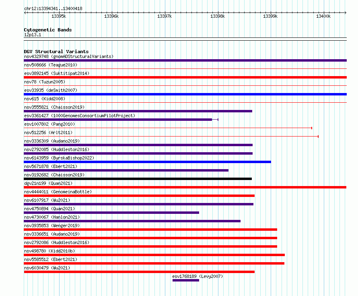Image resolution: width=358 pixels, height=296 pixels.
Task: Select nsv498780 (Kidd2010b) label
Action: (x=49, y=251)
